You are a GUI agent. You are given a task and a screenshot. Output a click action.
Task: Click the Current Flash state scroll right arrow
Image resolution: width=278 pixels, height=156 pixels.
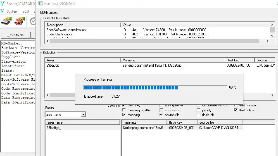click(x=267, y=41)
